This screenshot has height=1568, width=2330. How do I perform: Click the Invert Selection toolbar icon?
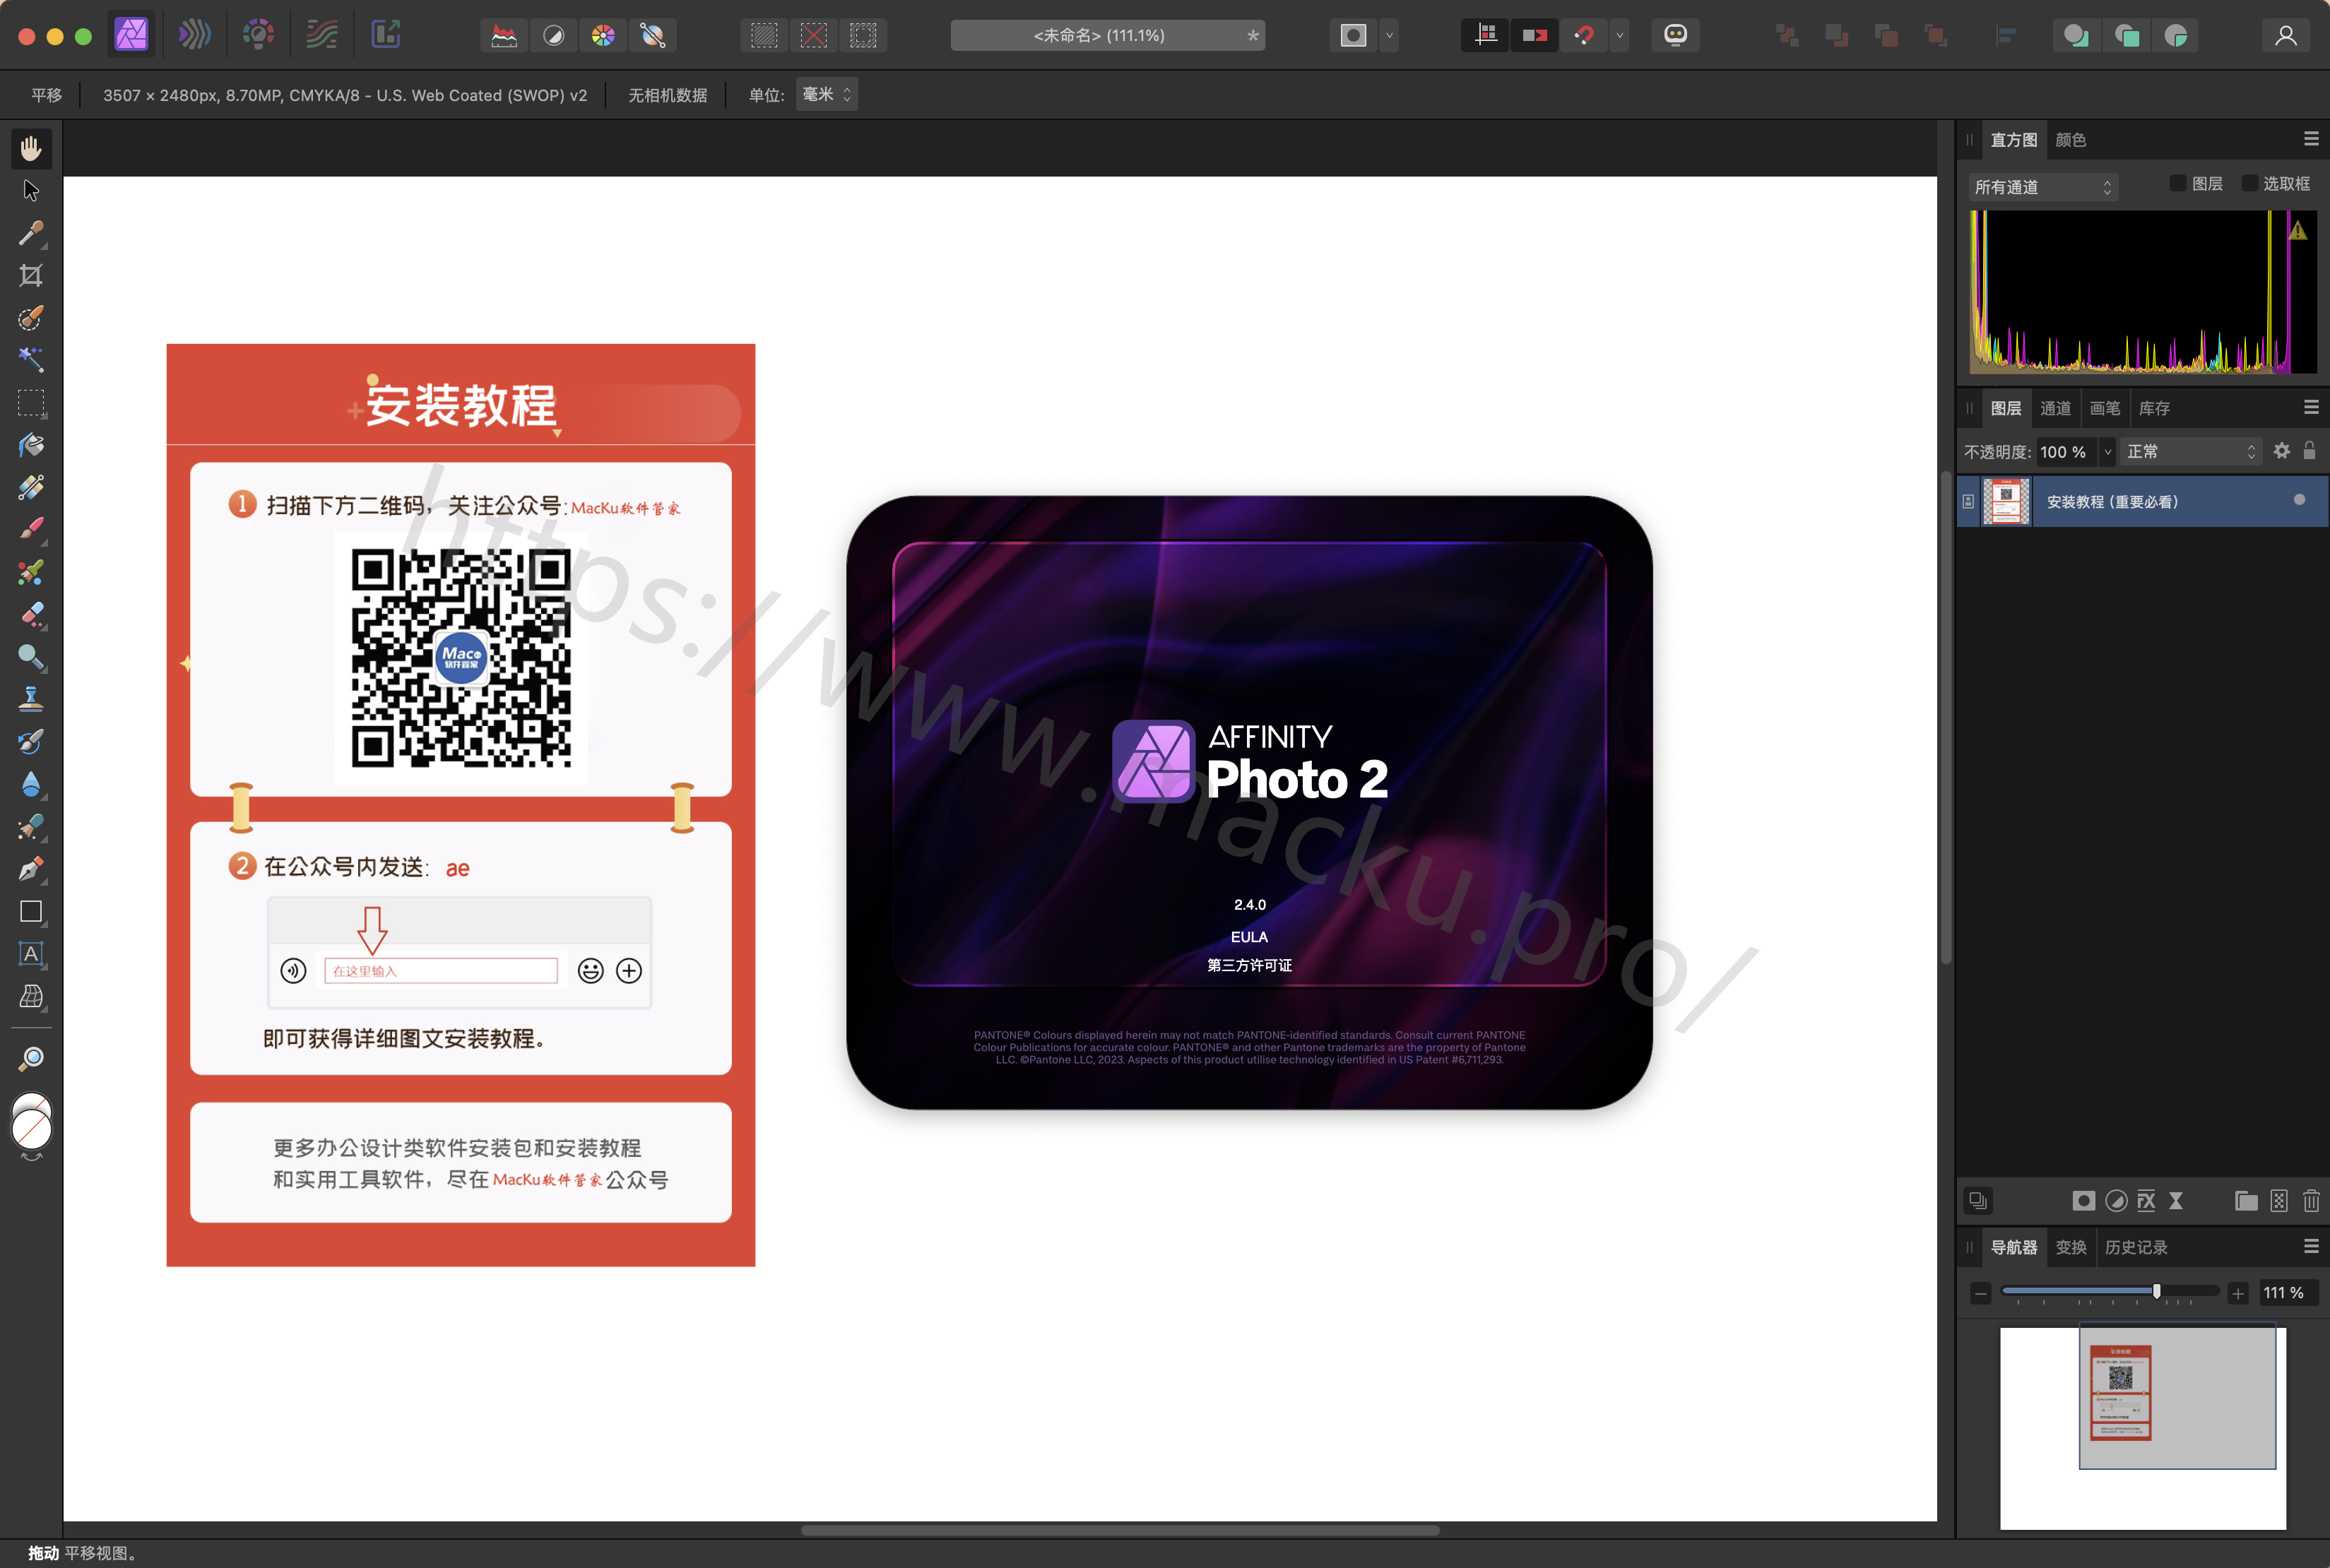863,36
